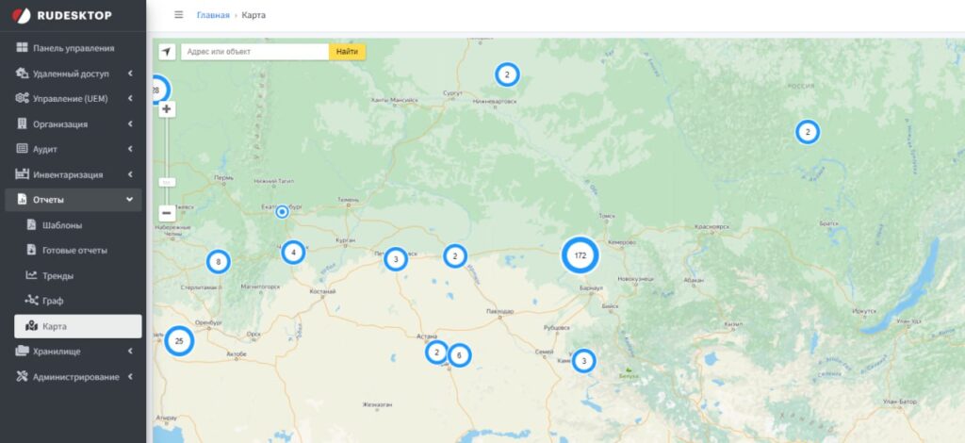This screenshot has width=965, height=443.
Task: Click the single device marker near Екатеринбург
Action: pyautogui.click(x=282, y=212)
